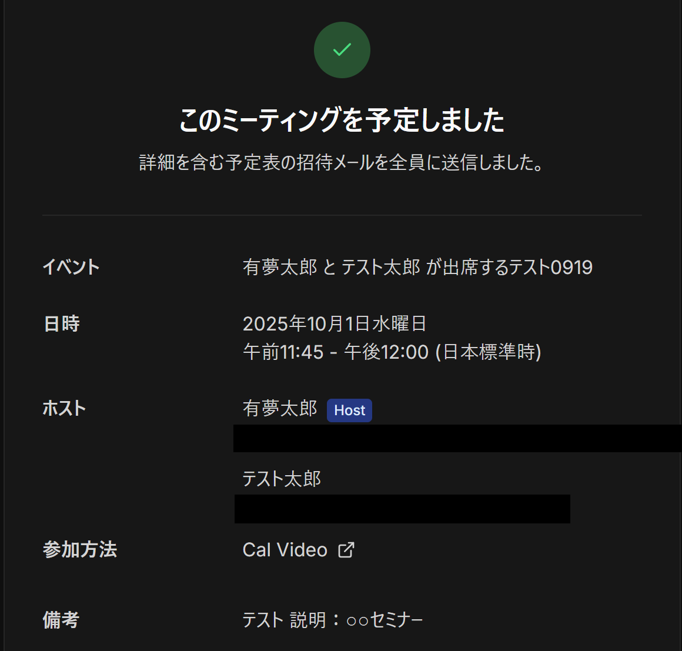Click the 日時 label
682x651 pixels.
point(61,323)
